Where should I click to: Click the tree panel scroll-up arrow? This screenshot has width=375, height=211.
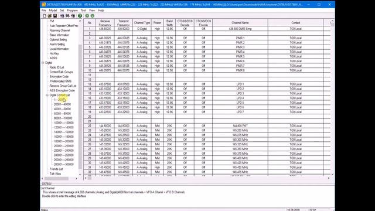point(80,21)
